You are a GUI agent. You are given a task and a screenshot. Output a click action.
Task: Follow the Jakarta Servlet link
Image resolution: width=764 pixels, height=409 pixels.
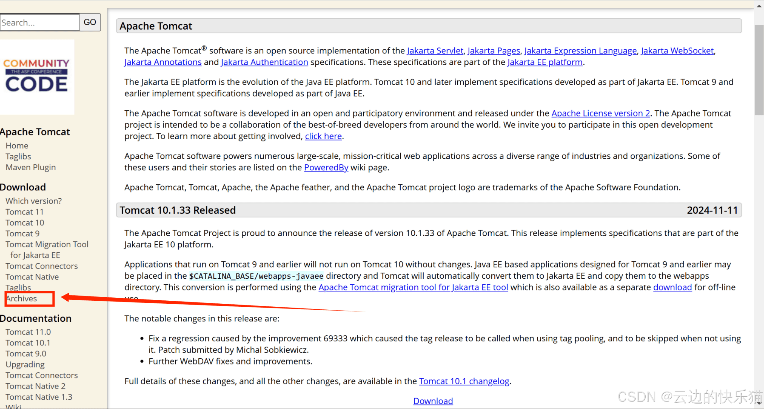pos(435,51)
